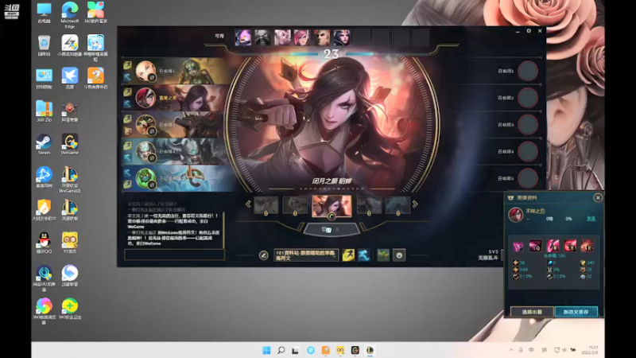Select sixth available bench champion portrait

click(x=342, y=37)
